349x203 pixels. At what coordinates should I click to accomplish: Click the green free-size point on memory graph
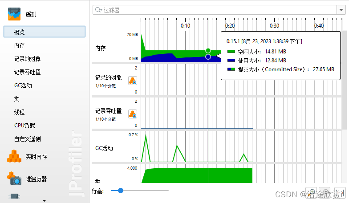click(x=208, y=51)
